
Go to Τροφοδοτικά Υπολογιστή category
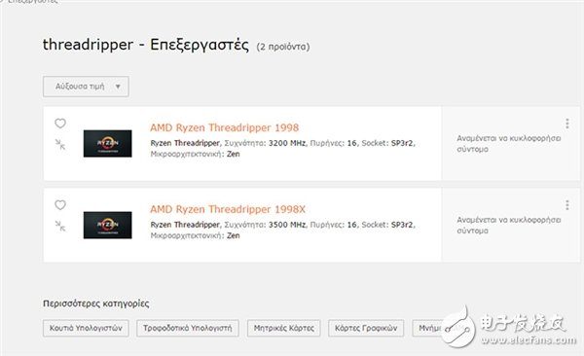pyautogui.click(x=187, y=328)
